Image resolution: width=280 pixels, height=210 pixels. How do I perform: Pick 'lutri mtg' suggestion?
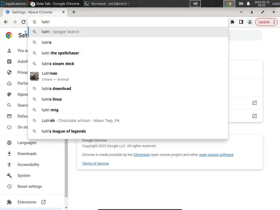click(x=128, y=110)
